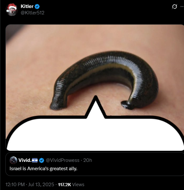Image resolution: width=184 pixels, height=190 pixels.
Task: Open "Israel is America's greatest ally." text
Action: click(43, 169)
